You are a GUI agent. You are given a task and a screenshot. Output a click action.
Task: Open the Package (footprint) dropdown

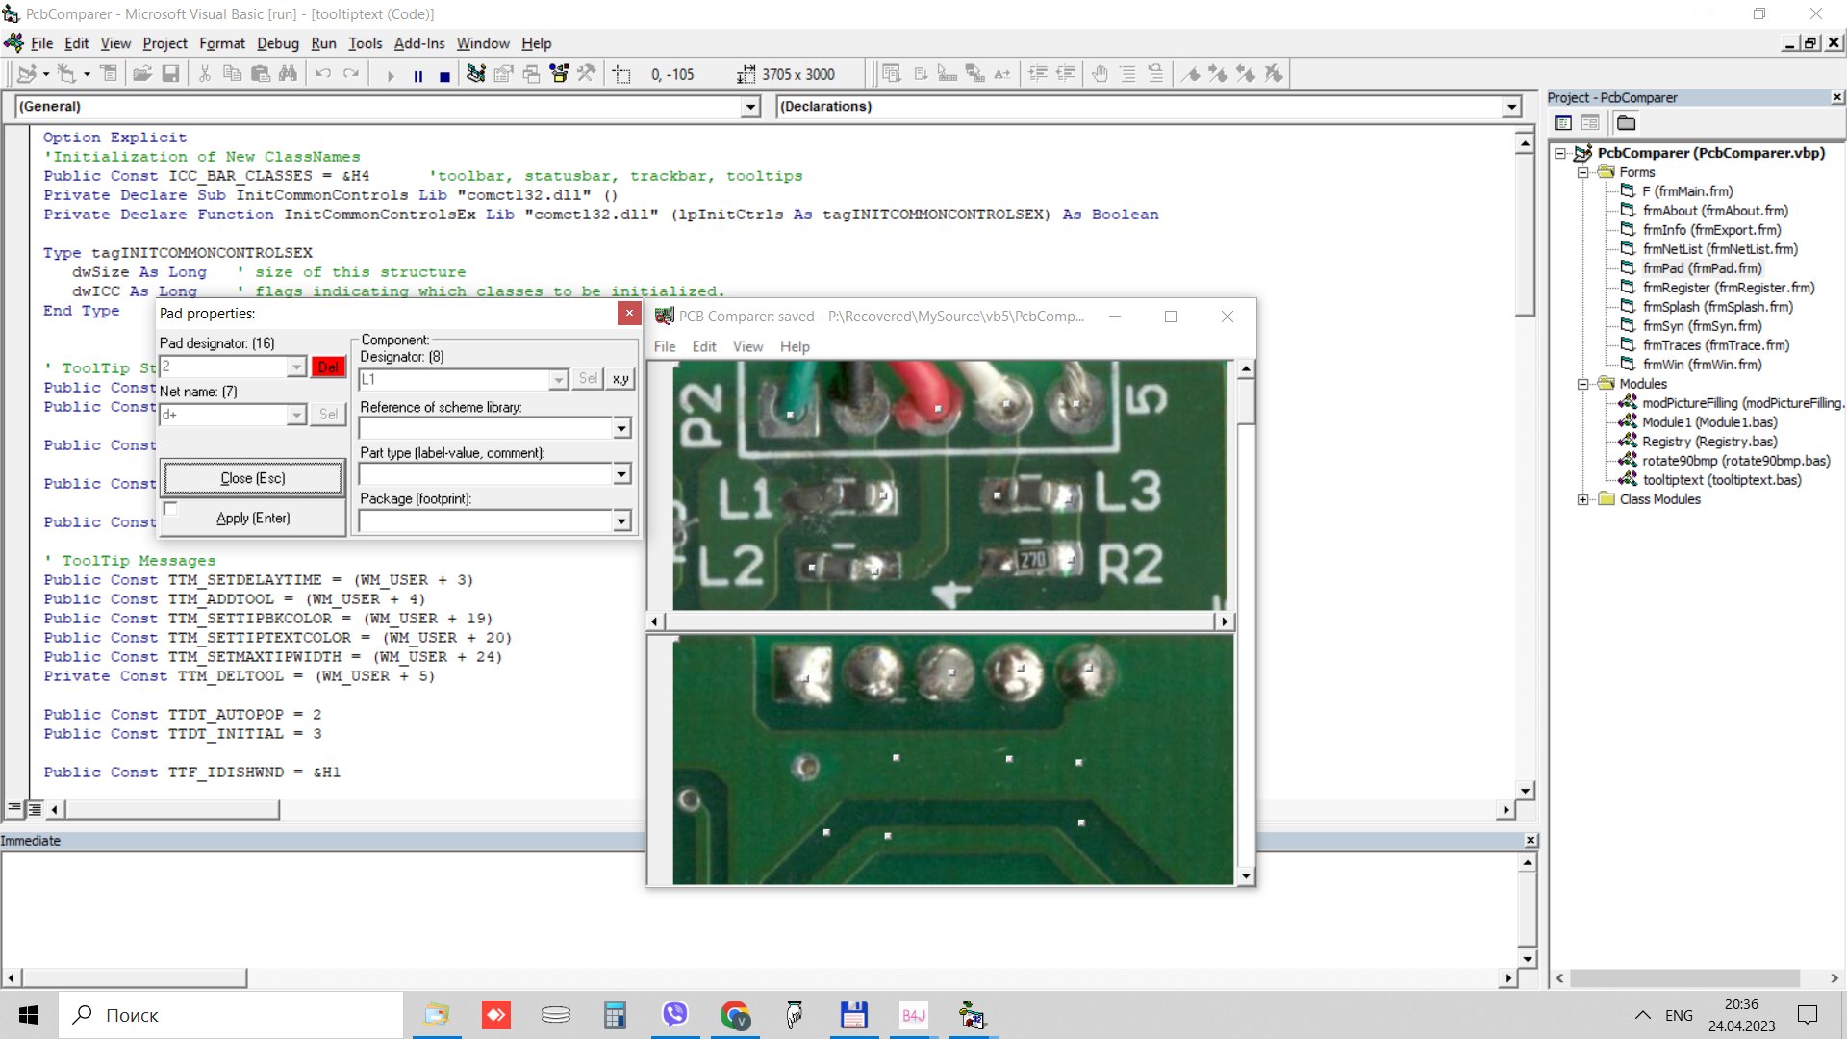(x=621, y=521)
